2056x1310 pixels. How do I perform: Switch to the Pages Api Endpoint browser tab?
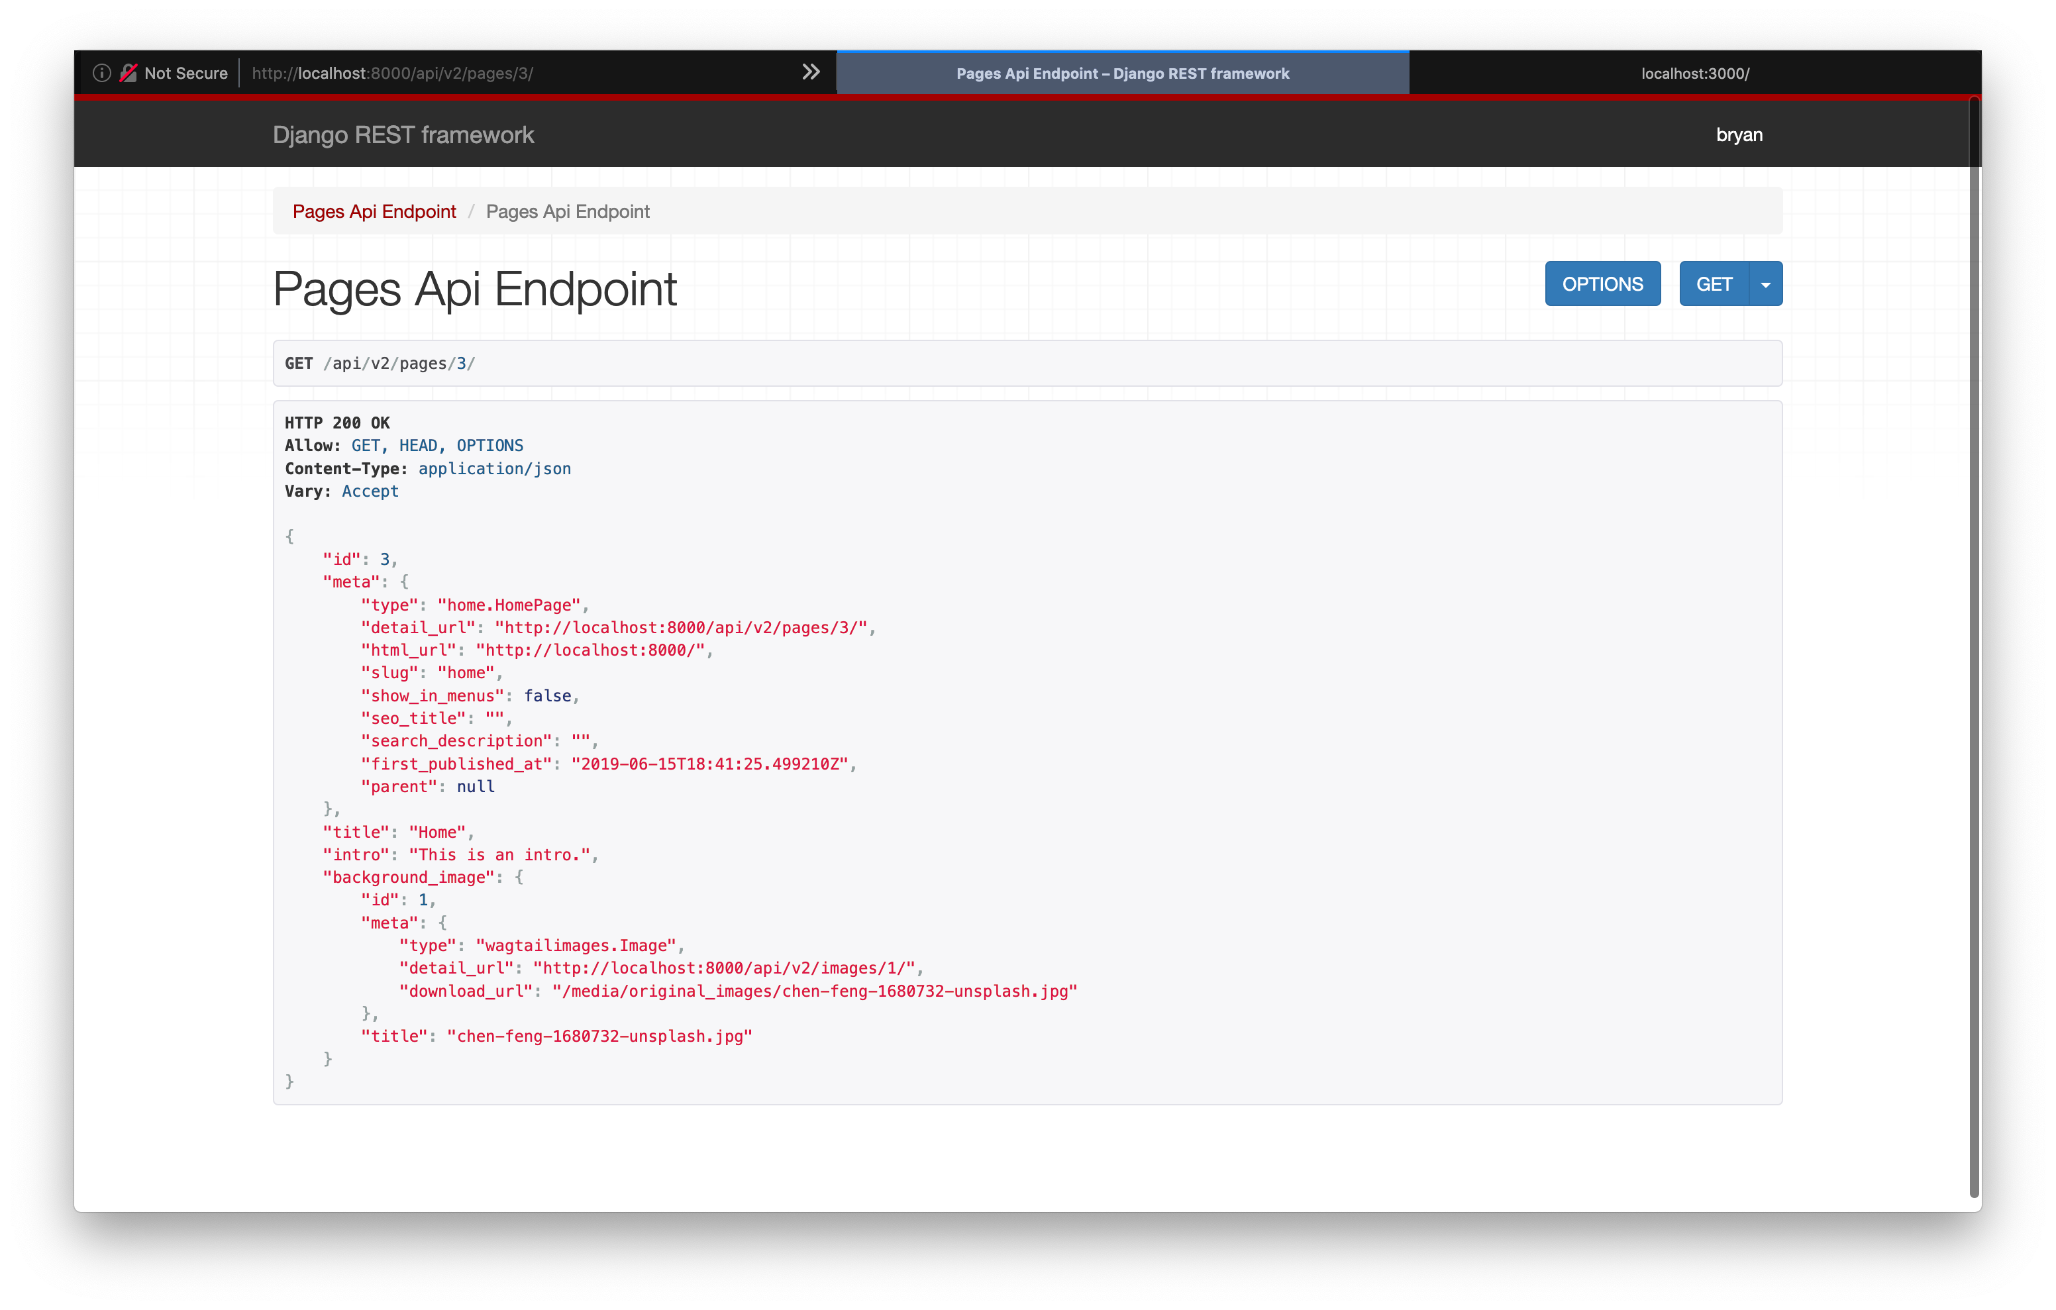pos(1123,74)
